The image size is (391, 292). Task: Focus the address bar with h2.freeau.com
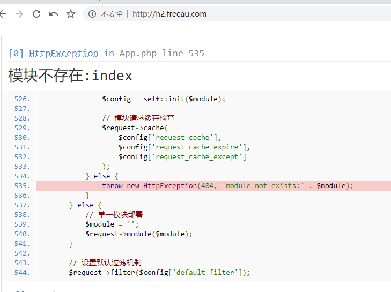pos(169,14)
